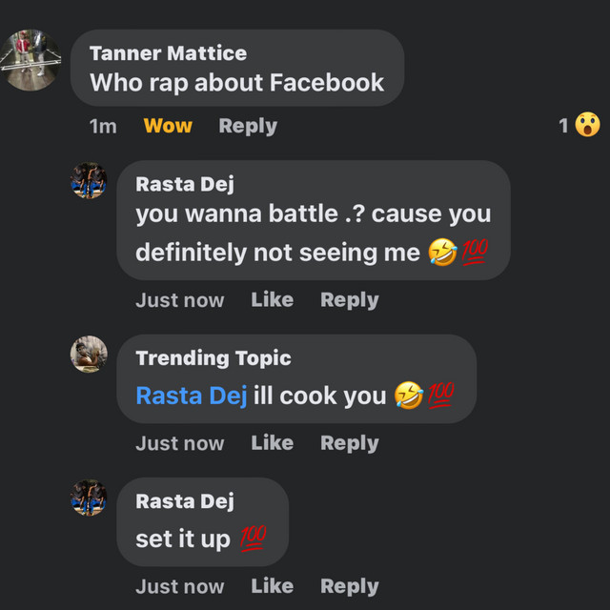The image size is (610, 610).
Task: Reply to the 'ill cook you' comment
Action: tap(349, 443)
